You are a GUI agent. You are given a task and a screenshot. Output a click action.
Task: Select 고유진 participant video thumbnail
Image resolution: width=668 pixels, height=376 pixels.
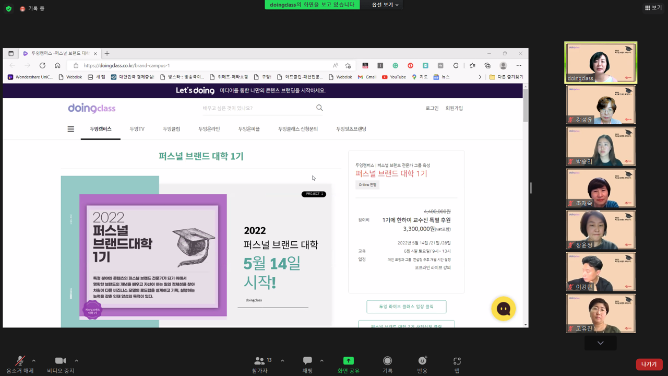point(601,313)
